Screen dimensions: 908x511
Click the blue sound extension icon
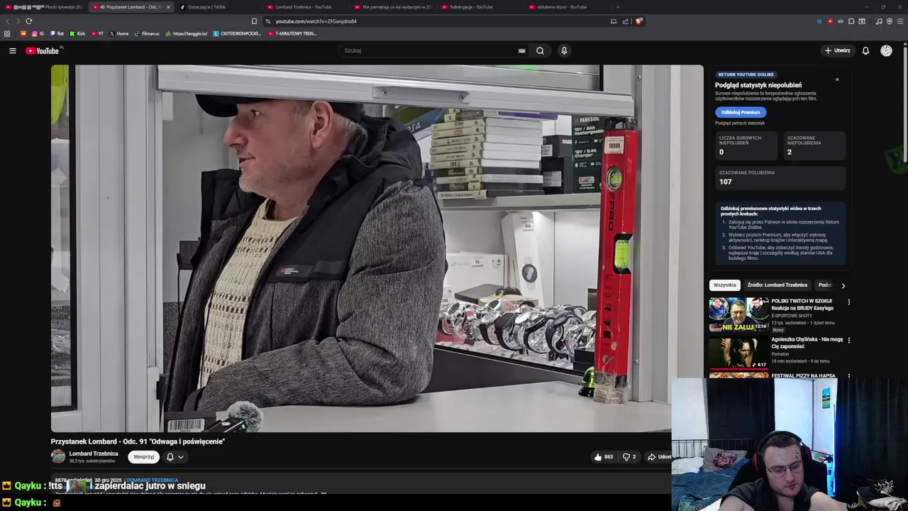coord(819,21)
